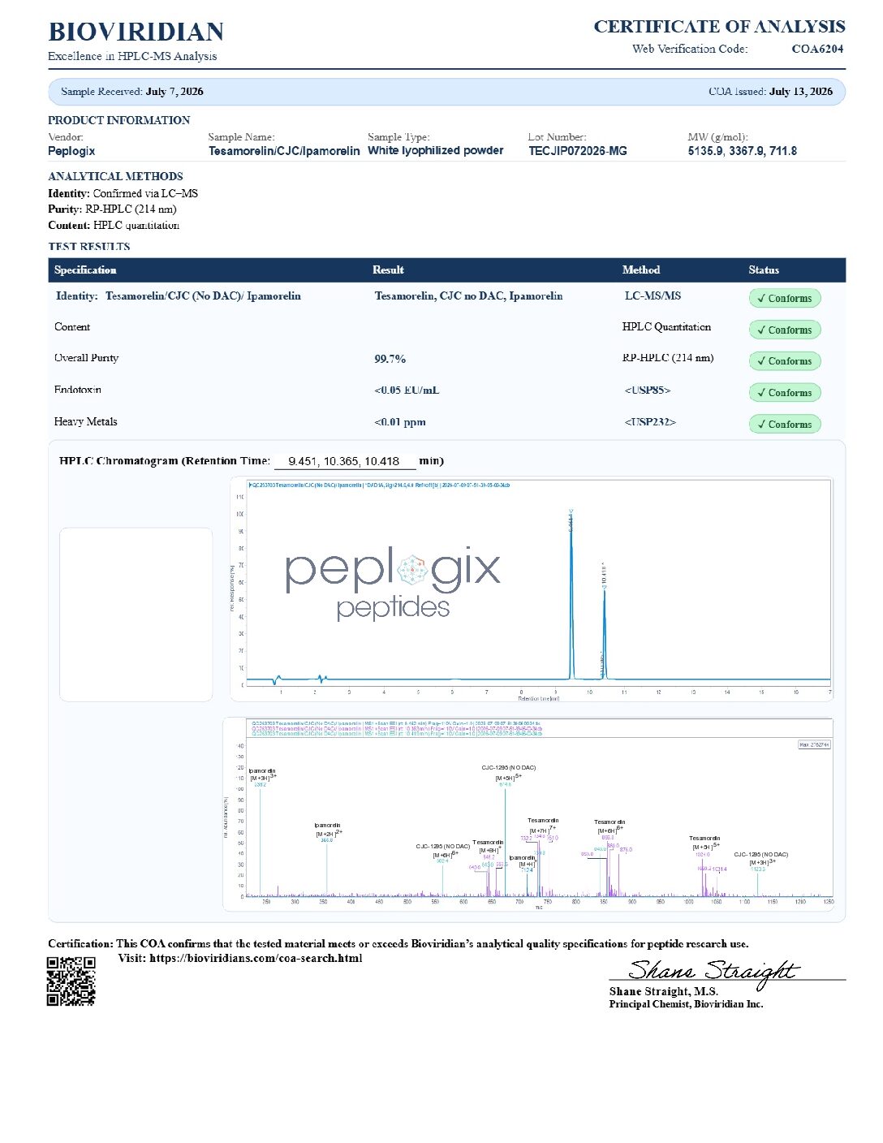The width and height of the screenshot is (883, 1143).
Task: Click Principal Chemist, Bioviridian Inc. text
Action: click(x=686, y=1004)
